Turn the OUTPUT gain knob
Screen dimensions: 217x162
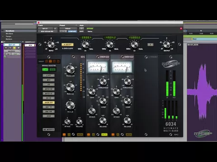(x=167, y=45)
